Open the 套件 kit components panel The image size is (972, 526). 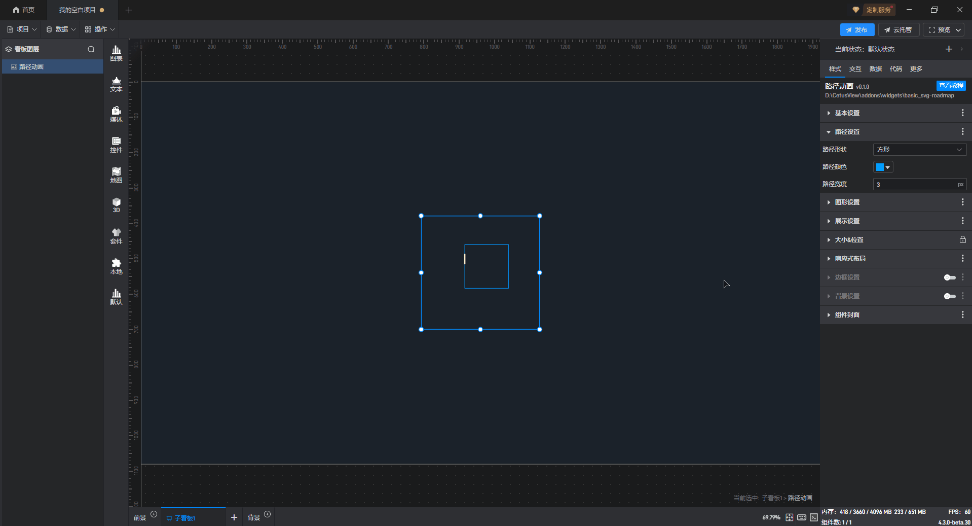point(116,236)
